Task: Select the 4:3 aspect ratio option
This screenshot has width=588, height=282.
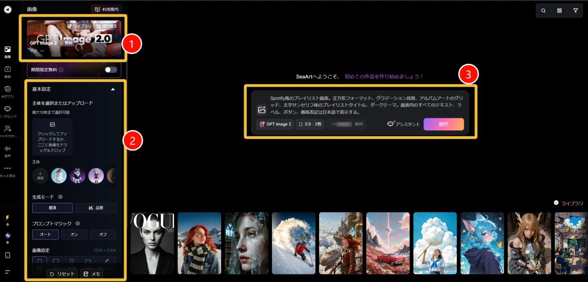Action: pyautogui.click(x=88, y=264)
